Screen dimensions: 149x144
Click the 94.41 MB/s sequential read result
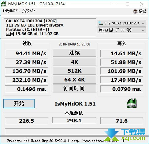(x=26, y=53)
